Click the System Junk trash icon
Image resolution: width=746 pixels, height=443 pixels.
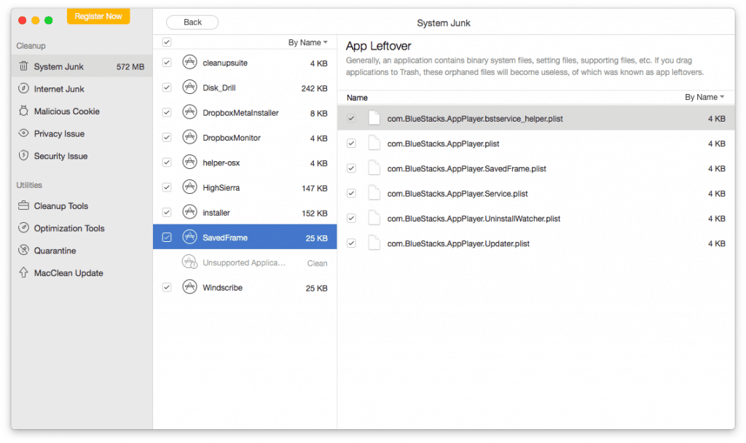(23, 66)
